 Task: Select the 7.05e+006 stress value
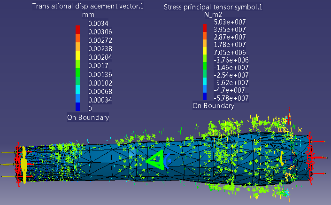pos(230,52)
